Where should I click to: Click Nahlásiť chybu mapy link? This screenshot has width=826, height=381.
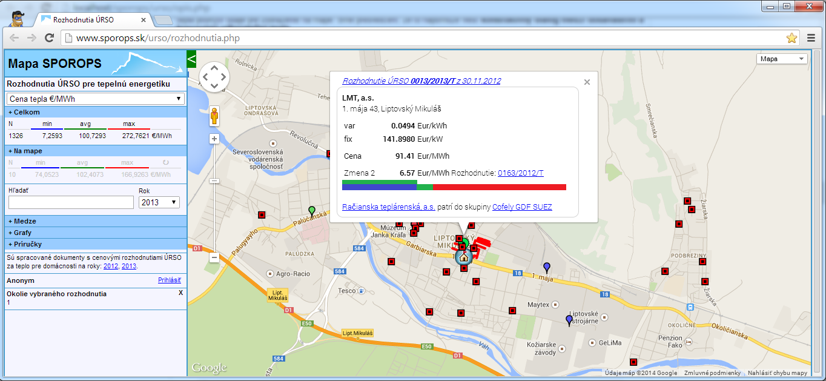[778, 373]
